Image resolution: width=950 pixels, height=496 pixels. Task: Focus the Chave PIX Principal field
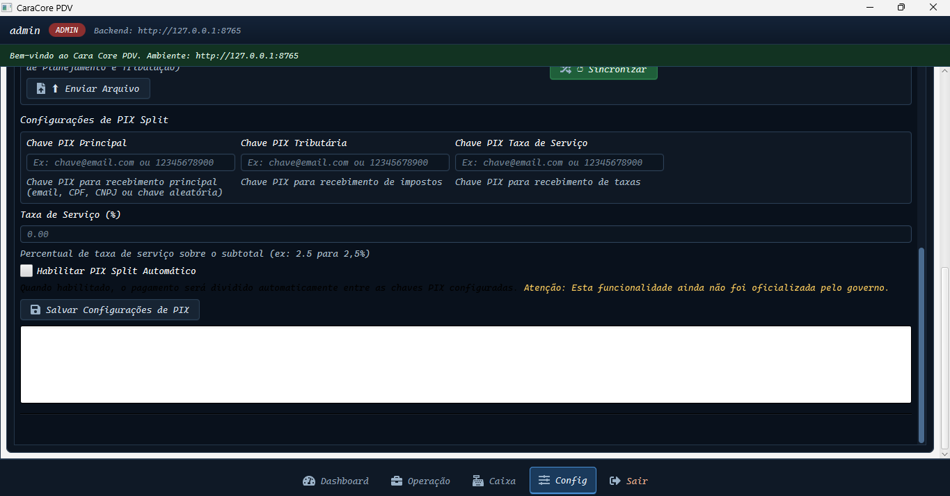coord(131,163)
